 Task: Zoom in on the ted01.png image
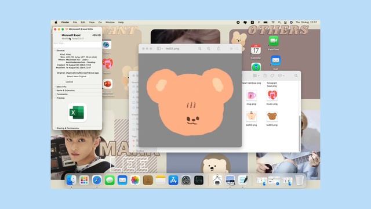pyautogui.click(x=209, y=49)
